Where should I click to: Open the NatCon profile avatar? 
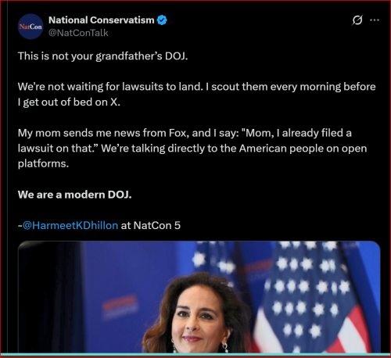click(x=30, y=27)
